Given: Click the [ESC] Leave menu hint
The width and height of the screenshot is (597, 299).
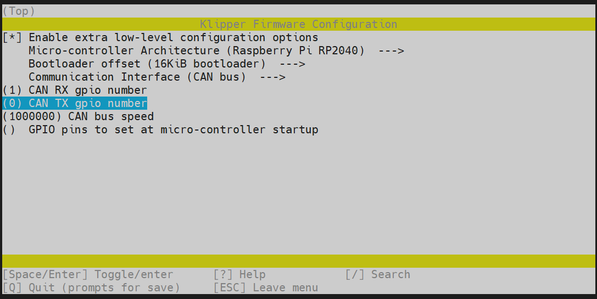Looking at the screenshot, I should (x=266, y=288).
